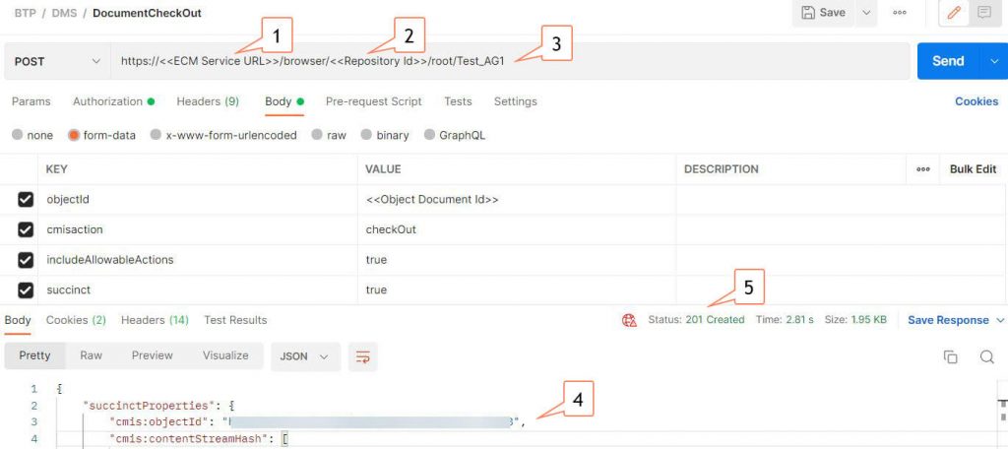The image size is (1008, 449).
Task: Click the <<Object Document Id>> value cell
Action: (517, 200)
